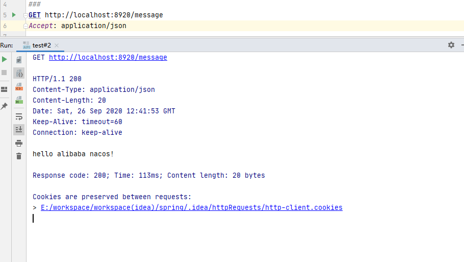Run the GET request from the gutter
The height and width of the screenshot is (262, 464).
point(14,15)
